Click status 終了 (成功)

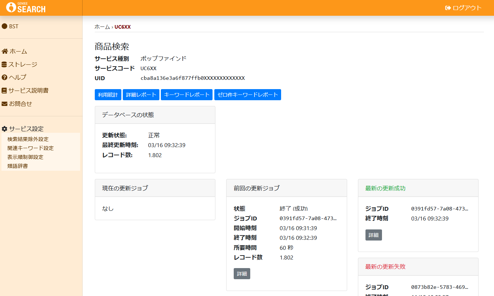coord(294,208)
